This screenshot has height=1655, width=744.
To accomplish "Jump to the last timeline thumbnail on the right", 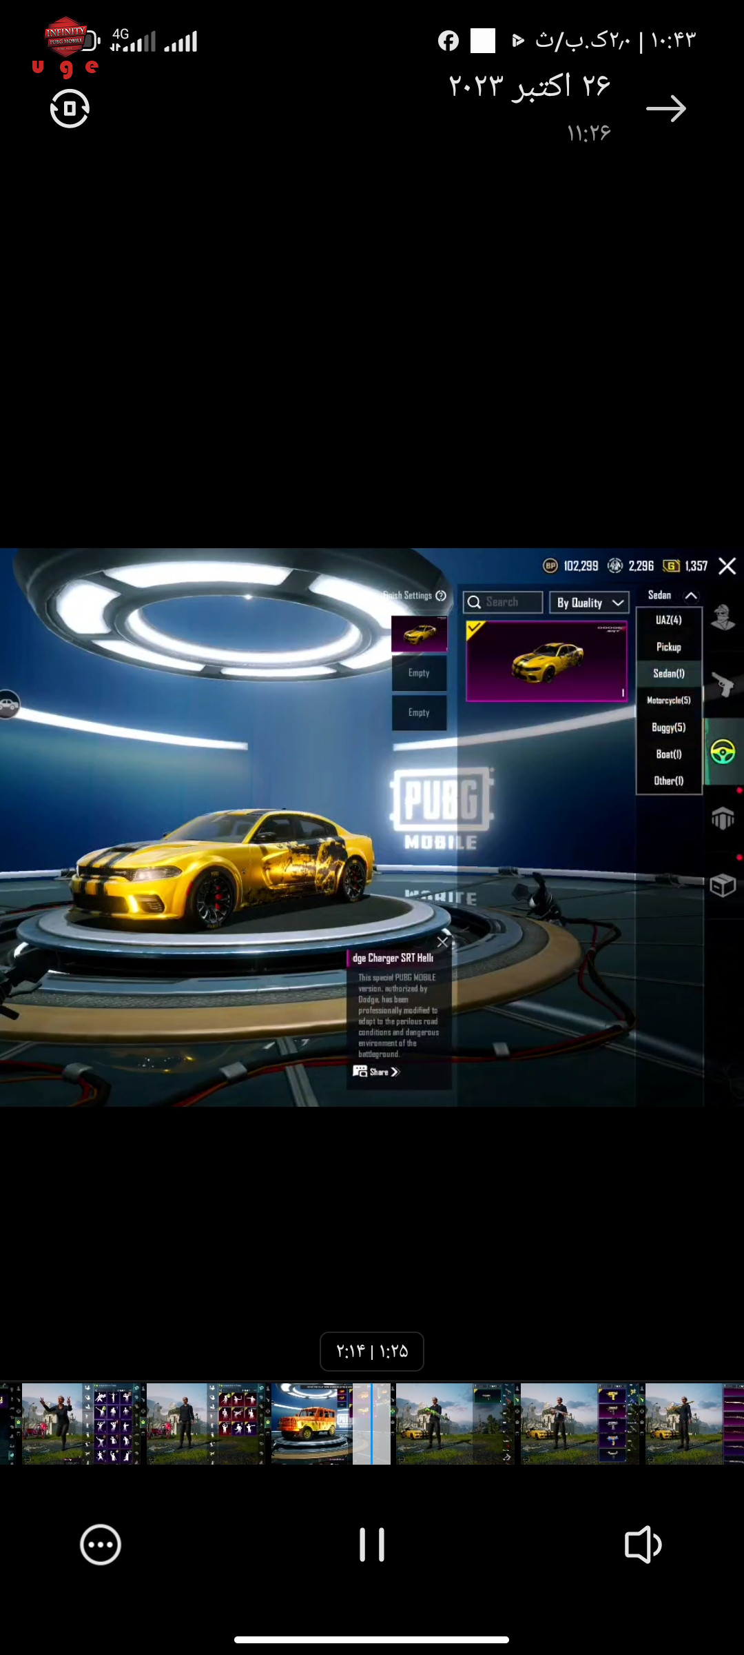I will click(x=694, y=1423).
